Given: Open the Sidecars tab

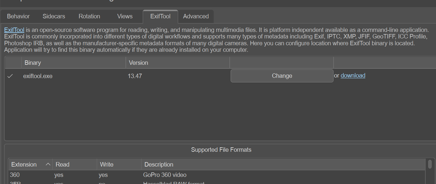Looking at the screenshot, I should (x=54, y=17).
